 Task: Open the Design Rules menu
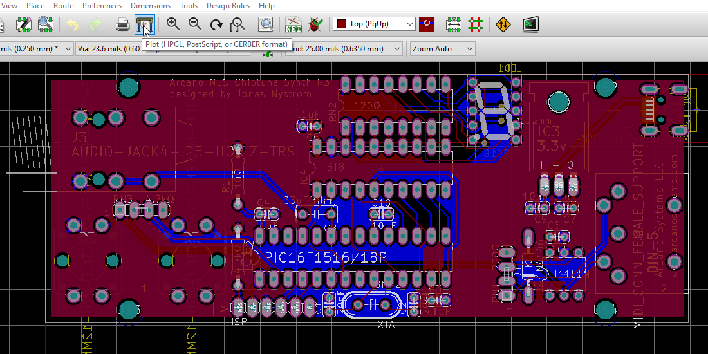pyautogui.click(x=228, y=6)
